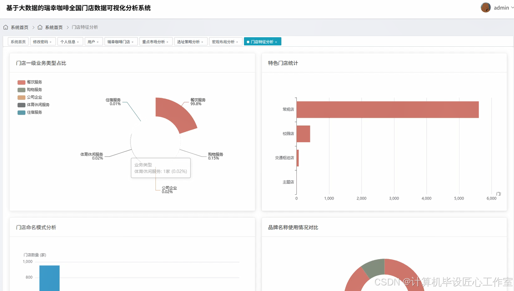The height and width of the screenshot is (291, 514).
Task: Click the 交通枢纽店 bar in chart
Action: (297, 158)
